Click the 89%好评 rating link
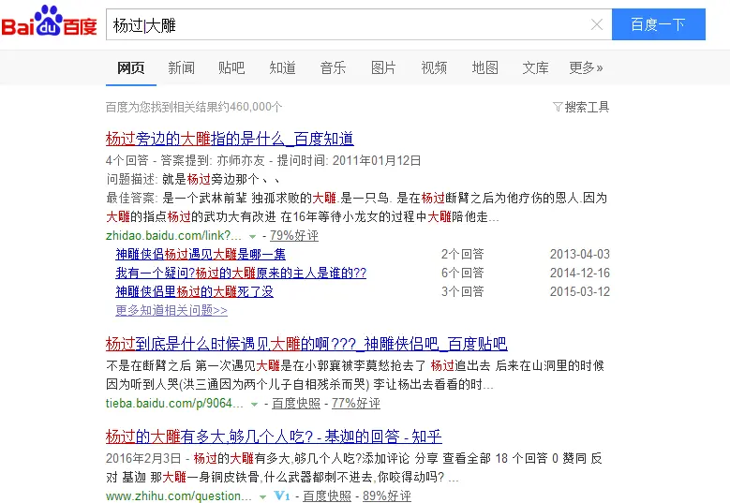 point(387,496)
